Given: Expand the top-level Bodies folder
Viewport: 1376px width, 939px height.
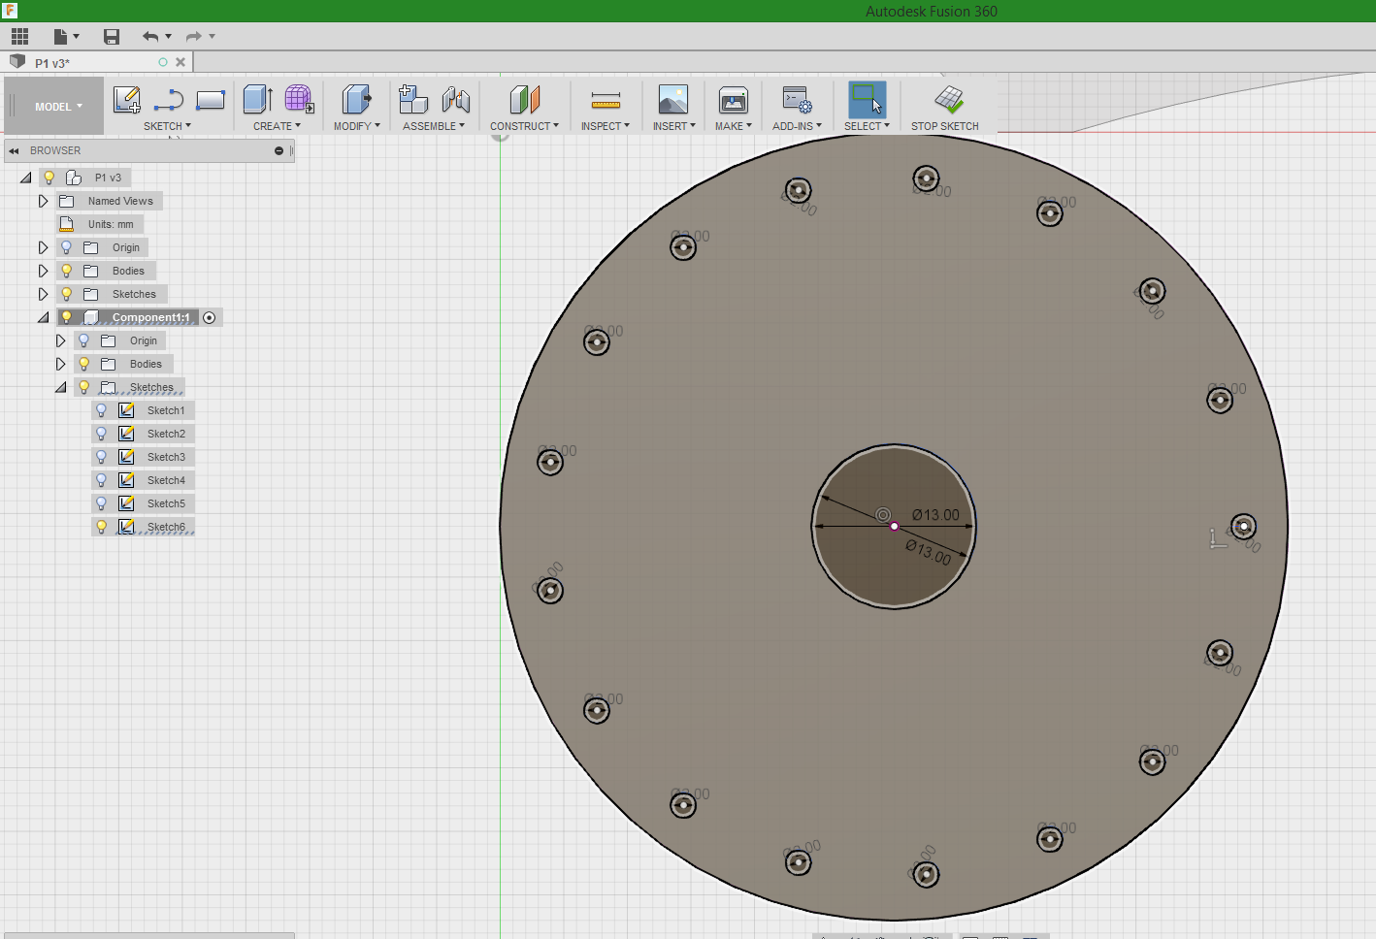Looking at the screenshot, I should [43, 271].
